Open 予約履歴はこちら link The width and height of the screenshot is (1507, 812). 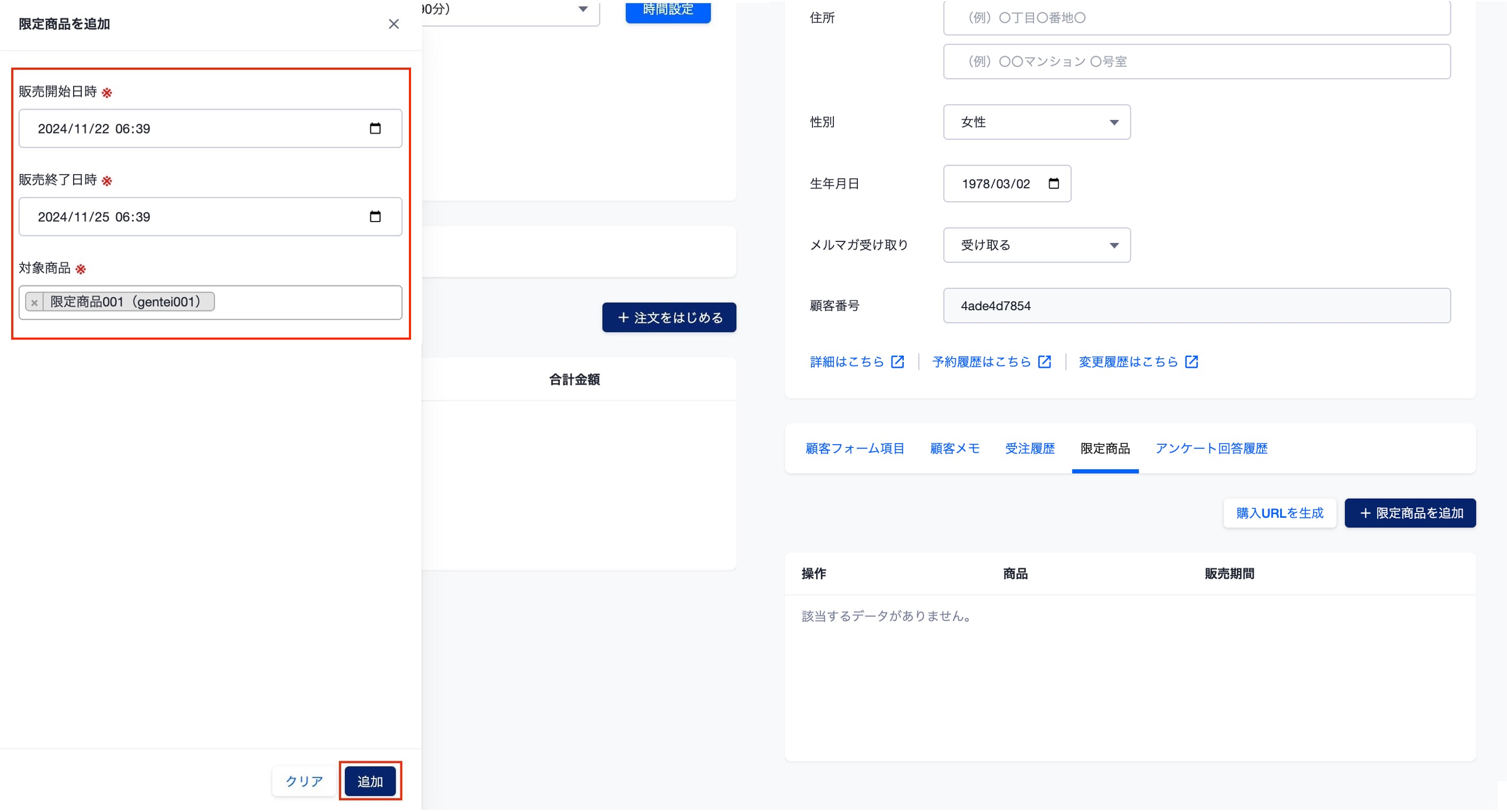coord(981,362)
